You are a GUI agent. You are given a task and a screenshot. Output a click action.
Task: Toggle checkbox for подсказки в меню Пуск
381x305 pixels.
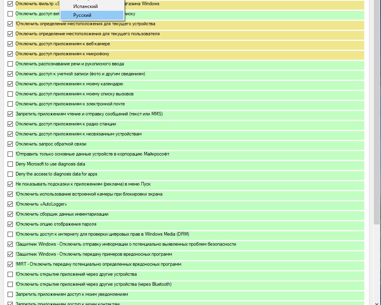[x=10, y=184]
